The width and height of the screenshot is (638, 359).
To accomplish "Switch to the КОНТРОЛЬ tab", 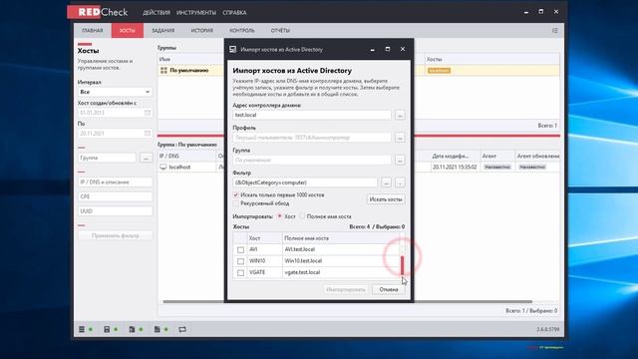I will 241,31.
